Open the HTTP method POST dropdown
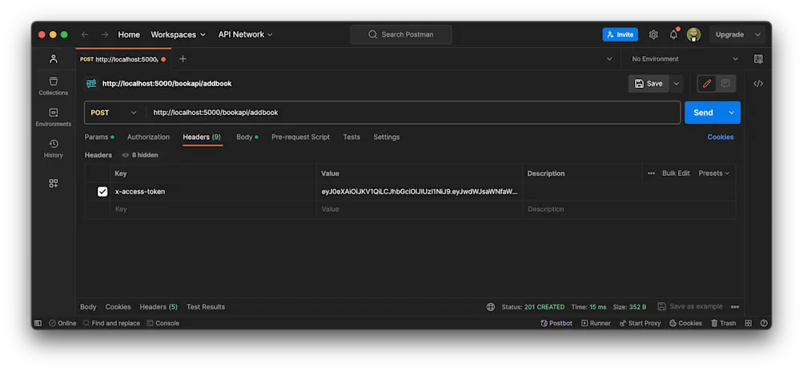The image size is (803, 371). tap(114, 113)
